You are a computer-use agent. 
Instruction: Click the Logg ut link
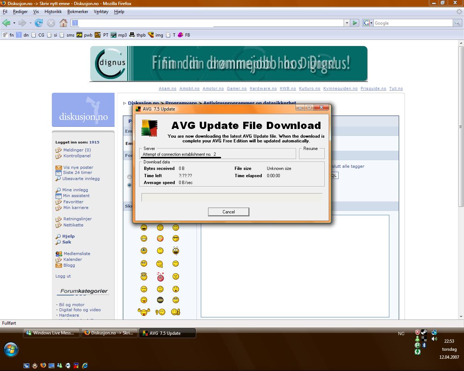(63, 276)
